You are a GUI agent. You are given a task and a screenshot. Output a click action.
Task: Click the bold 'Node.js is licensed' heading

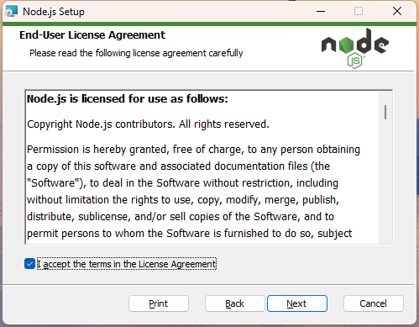(128, 99)
